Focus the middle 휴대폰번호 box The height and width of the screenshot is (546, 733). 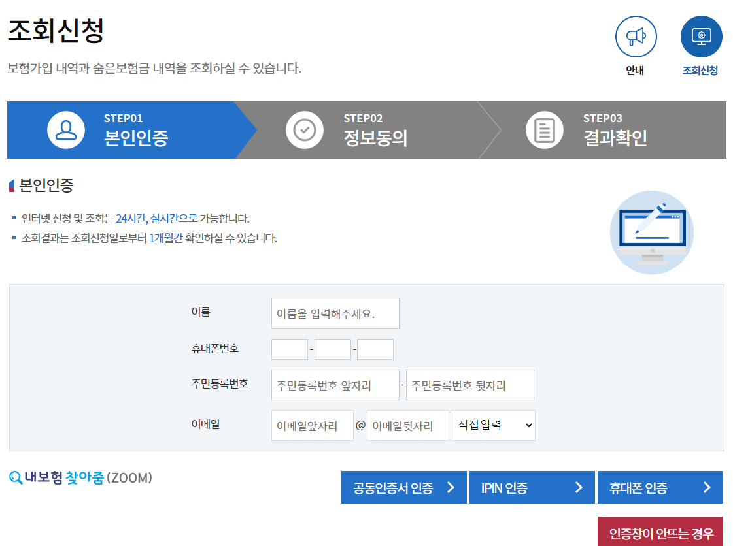pyautogui.click(x=332, y=349)
